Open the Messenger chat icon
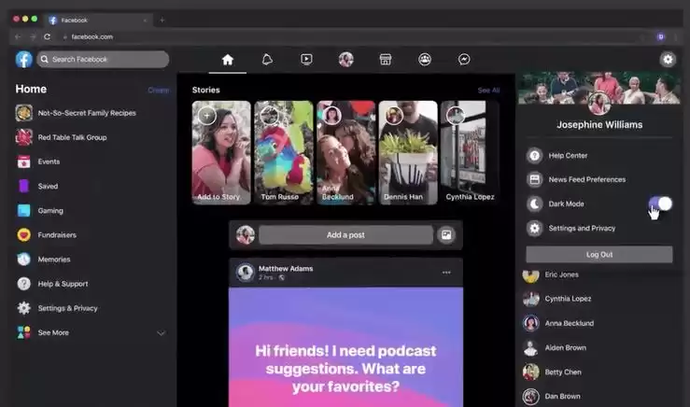The width and height of the screenshot is (690, 407). click(464, 60)
